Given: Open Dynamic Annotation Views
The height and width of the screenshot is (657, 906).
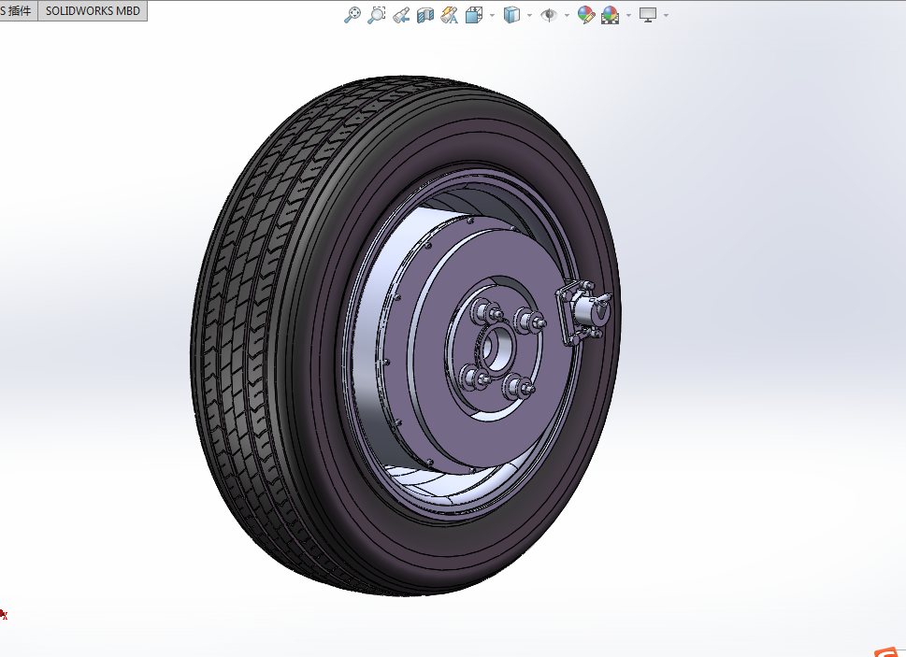Looking at the screenshot, I should pos(450,15).
